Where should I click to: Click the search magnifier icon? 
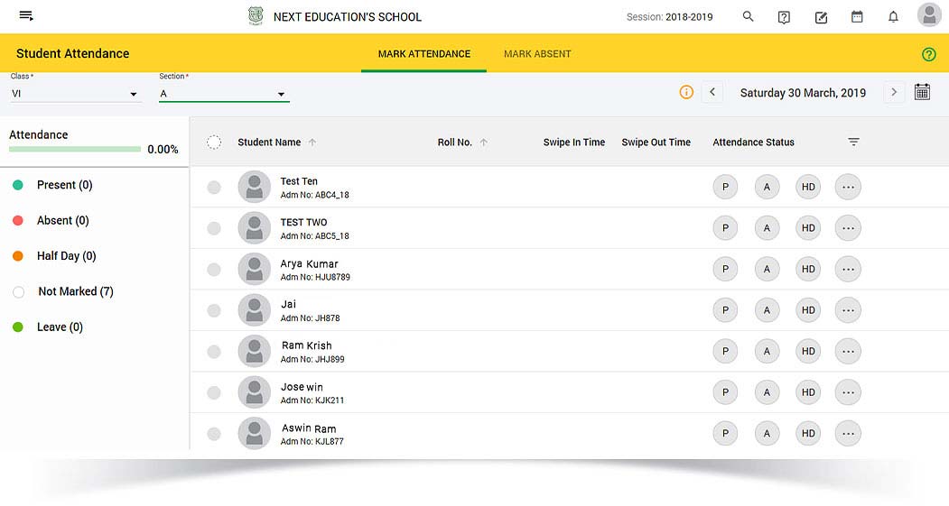click(748, 16)
